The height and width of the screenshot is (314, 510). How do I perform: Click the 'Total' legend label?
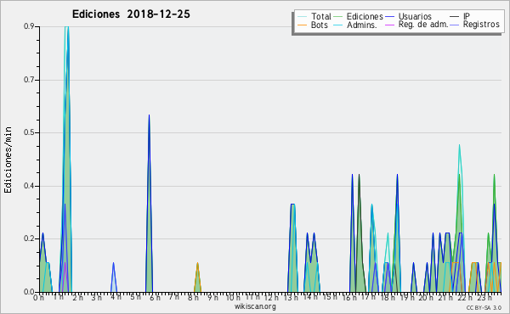click(320, 16)
